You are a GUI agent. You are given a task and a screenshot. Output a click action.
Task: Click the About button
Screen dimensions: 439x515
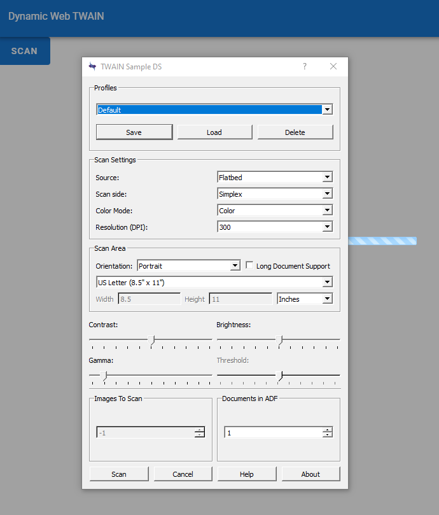click(x=310, y=474)
